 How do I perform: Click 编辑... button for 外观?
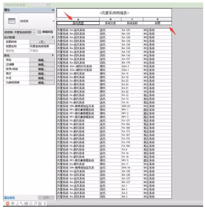[42, 78]
